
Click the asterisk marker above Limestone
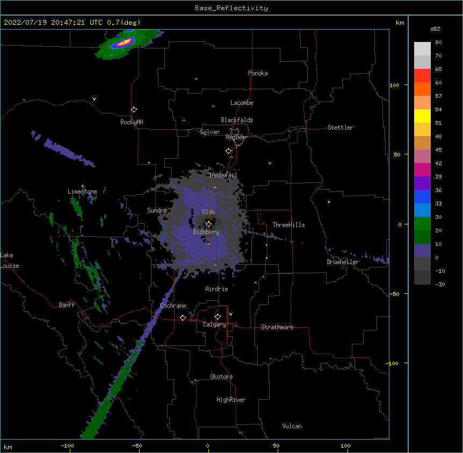(83, 186)
